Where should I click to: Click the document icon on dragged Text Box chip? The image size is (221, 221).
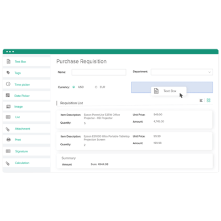(156, 91)
